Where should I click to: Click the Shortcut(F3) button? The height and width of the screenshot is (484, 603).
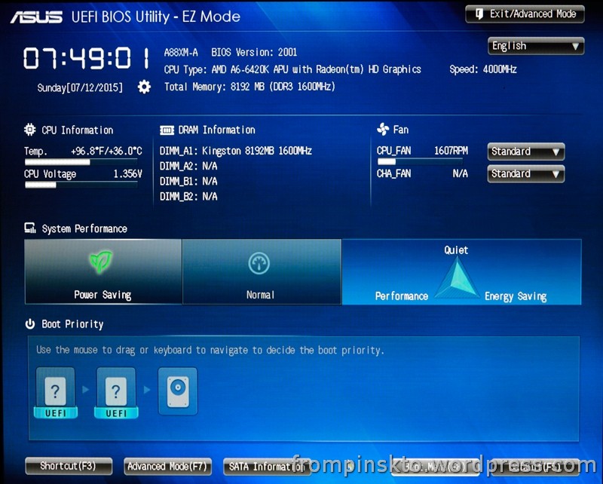click(x=68, y=466)
